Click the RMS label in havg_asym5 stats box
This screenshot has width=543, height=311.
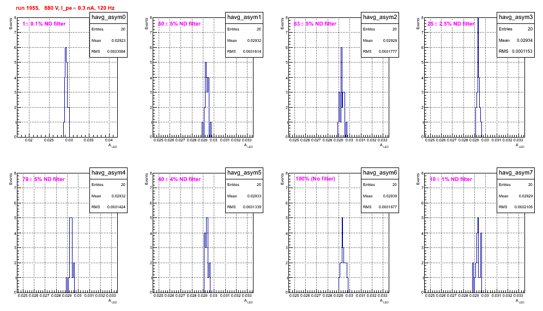(x=231, y=207)
